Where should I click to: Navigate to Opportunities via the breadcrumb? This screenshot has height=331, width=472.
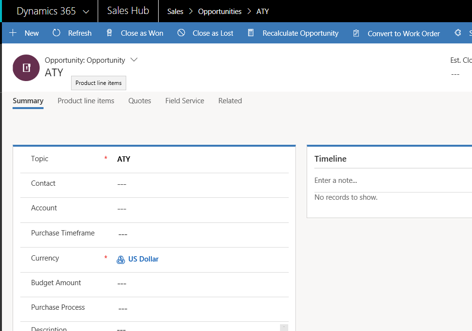click(x=220, y=11)
